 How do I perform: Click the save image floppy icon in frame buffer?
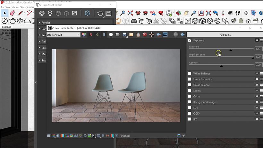124,34
